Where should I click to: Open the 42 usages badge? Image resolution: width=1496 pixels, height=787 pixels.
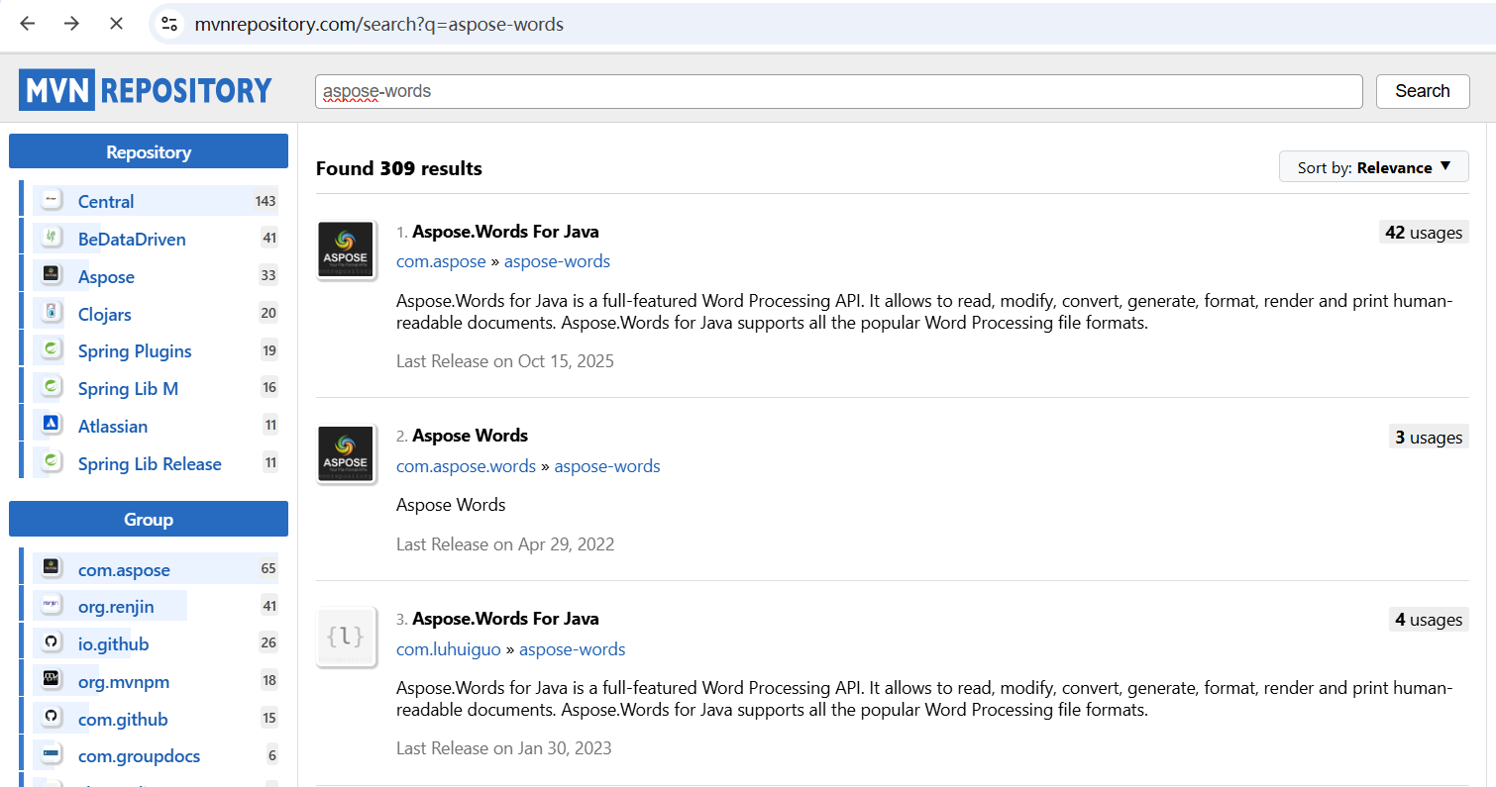1424,233
